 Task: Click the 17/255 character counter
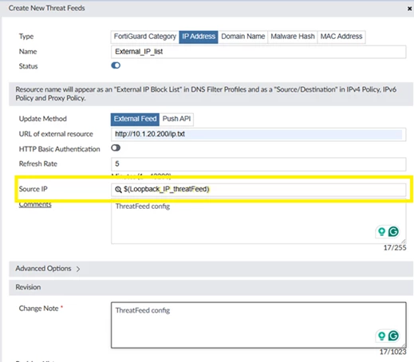(395, 248)
